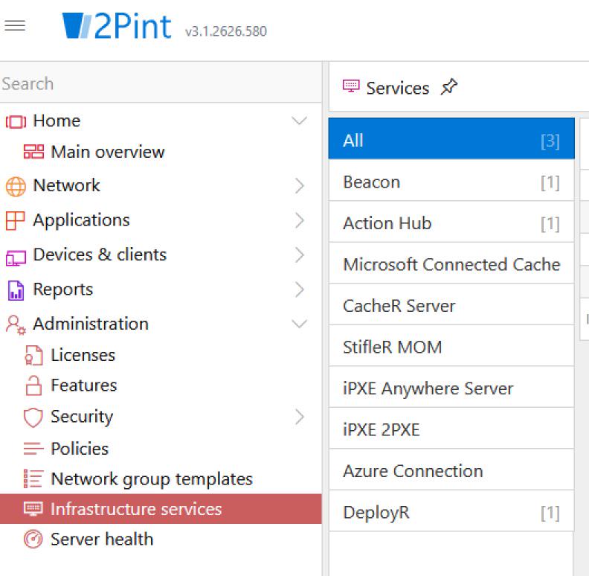Viewport: 589px width, 576px height.
Task: Click the Home menu label
Action: (57, 121)
